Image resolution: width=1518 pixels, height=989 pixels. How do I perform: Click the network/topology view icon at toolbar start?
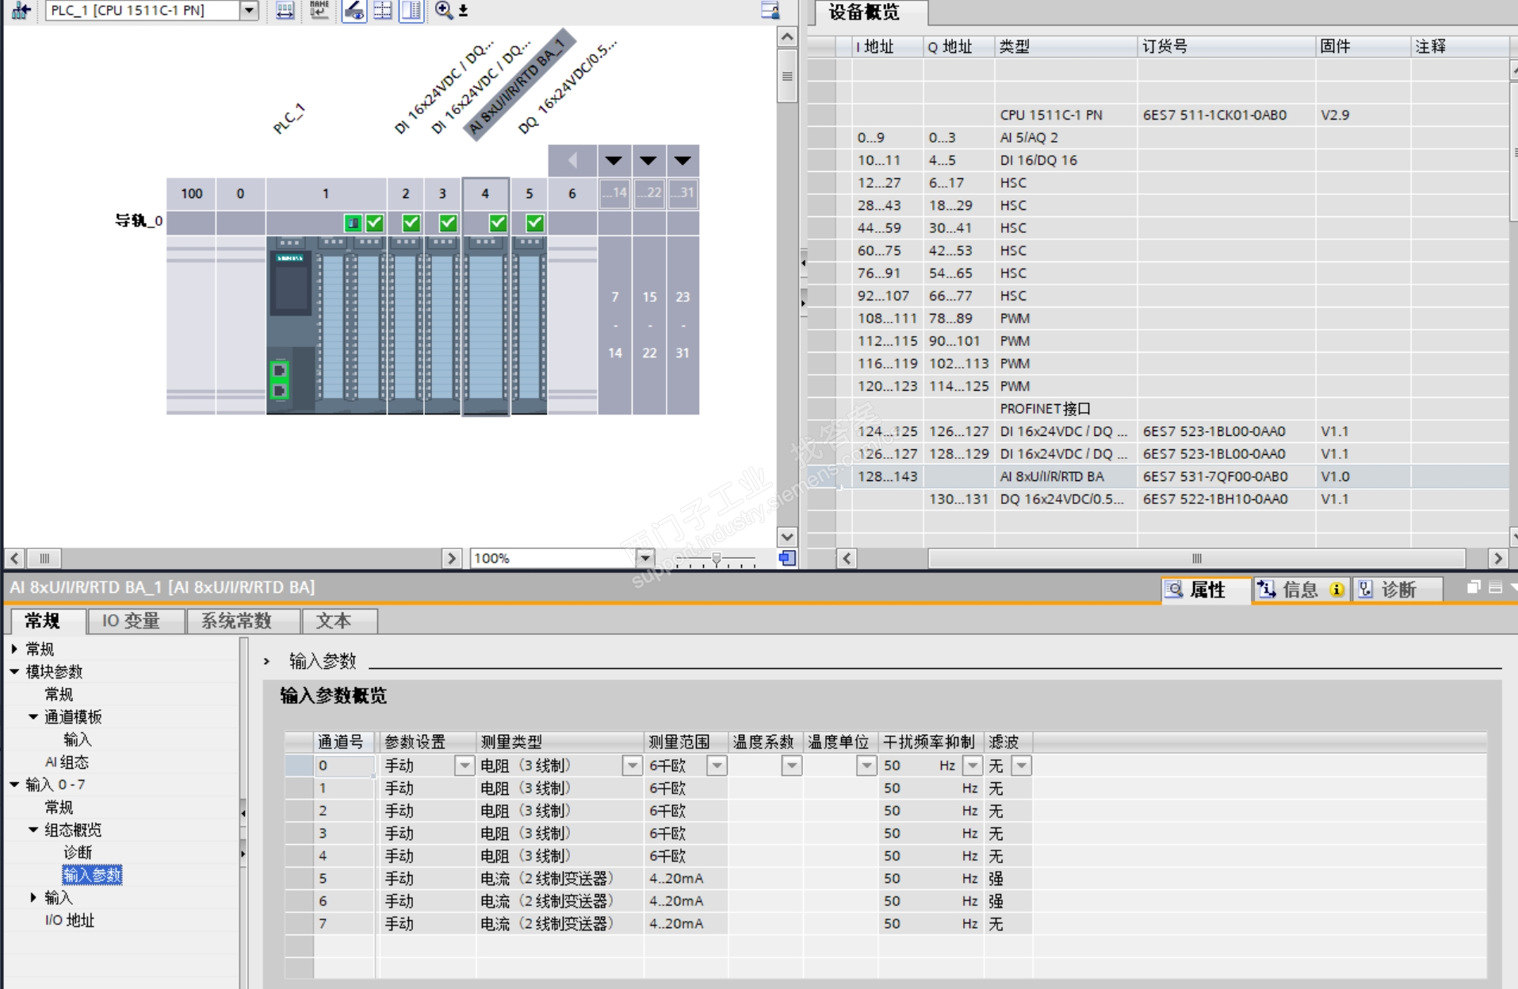[x=21, y=10]
